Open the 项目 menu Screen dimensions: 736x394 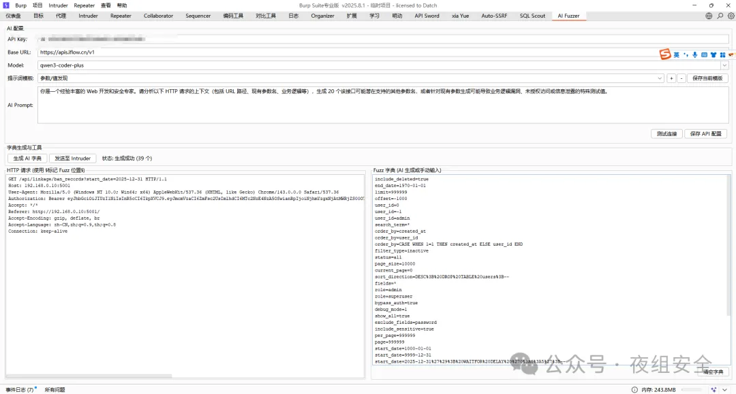coord(37,5)
